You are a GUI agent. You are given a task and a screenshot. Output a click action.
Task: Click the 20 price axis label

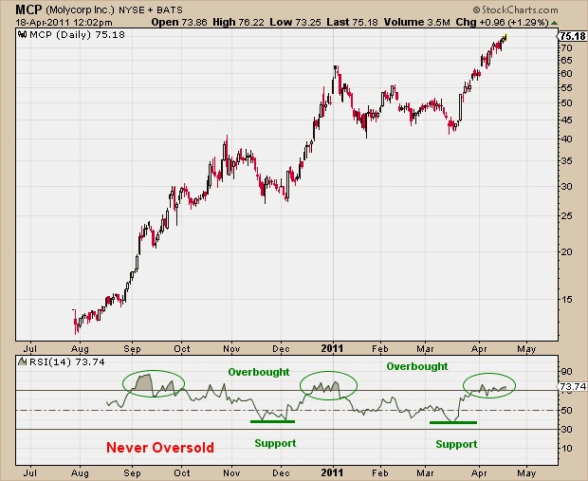point(566,251)
